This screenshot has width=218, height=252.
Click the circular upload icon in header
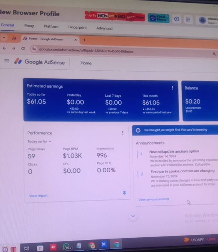[x=177, y=19]
